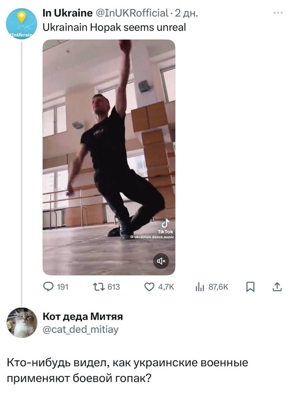View analytics via bar chart icon

point(200,287)
